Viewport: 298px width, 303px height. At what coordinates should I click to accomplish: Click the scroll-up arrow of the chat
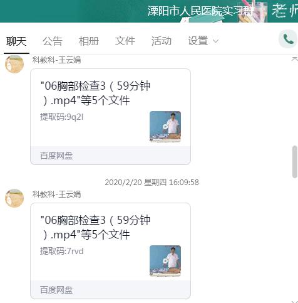295,59
